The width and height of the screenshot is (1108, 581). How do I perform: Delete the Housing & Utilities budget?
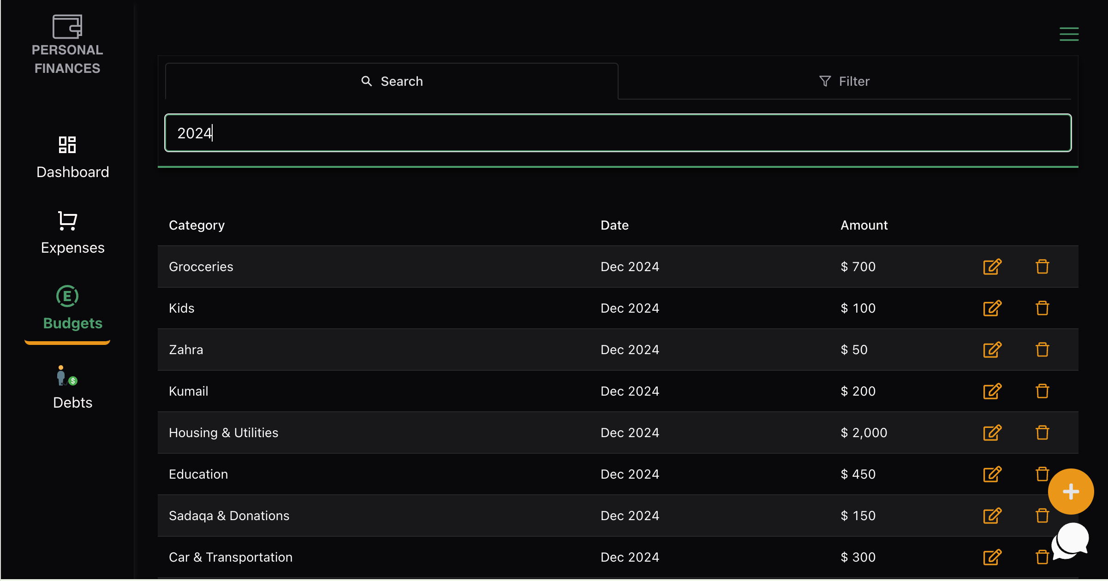coord(1042,433)
